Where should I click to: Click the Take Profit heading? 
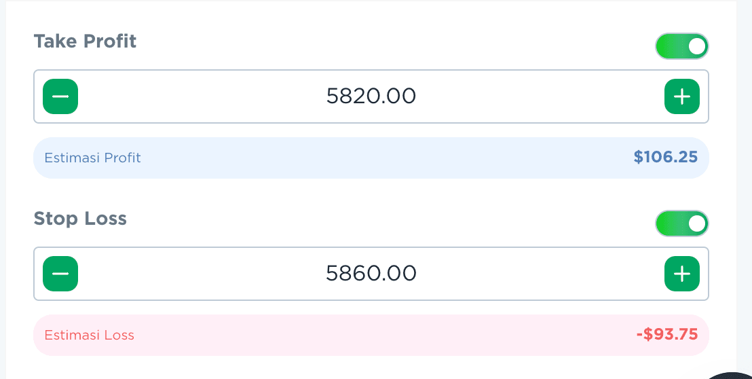coord(85,41)
